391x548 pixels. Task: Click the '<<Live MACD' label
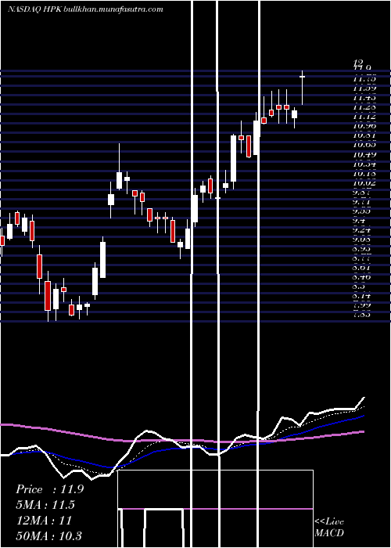[x=329, y=527]
